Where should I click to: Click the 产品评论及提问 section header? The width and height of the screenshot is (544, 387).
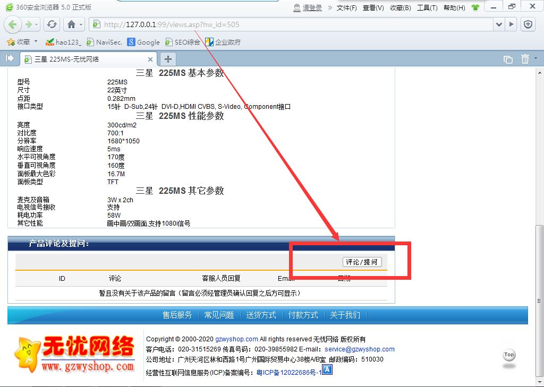point(59,244)
